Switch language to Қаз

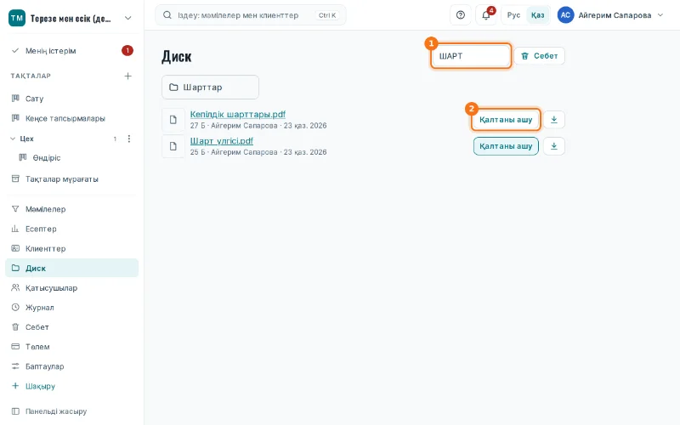[538, 15]
